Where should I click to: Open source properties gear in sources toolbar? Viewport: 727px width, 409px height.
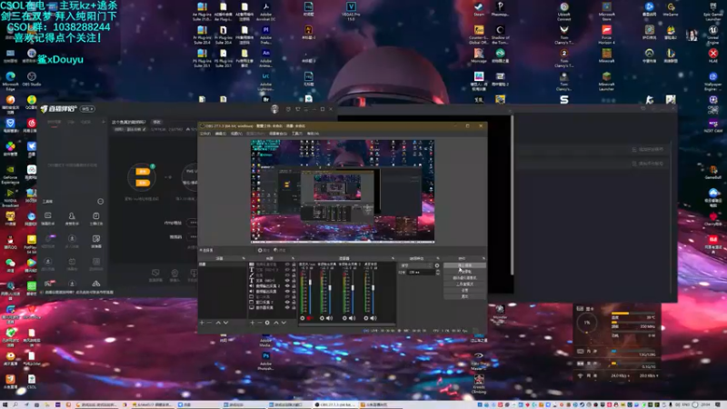pyautogui.click(x=267, y=323)
